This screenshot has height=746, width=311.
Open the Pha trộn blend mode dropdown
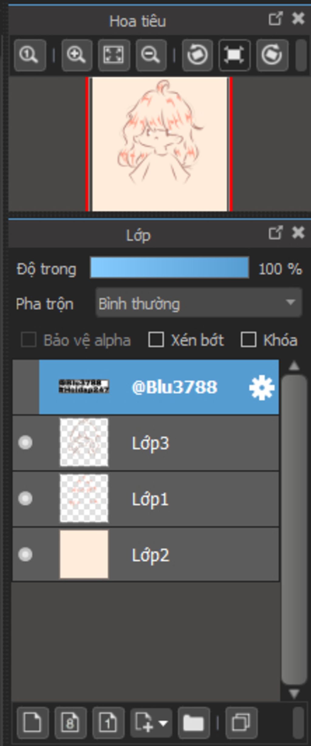(199, 303)
